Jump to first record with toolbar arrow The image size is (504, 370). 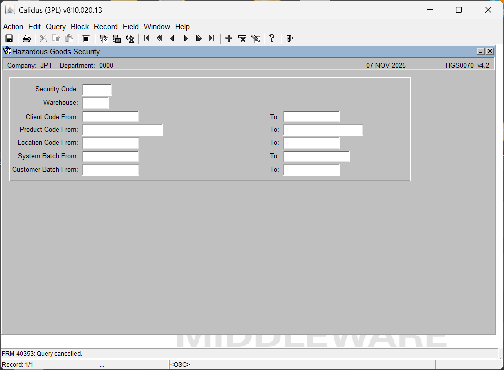point(147,39)
